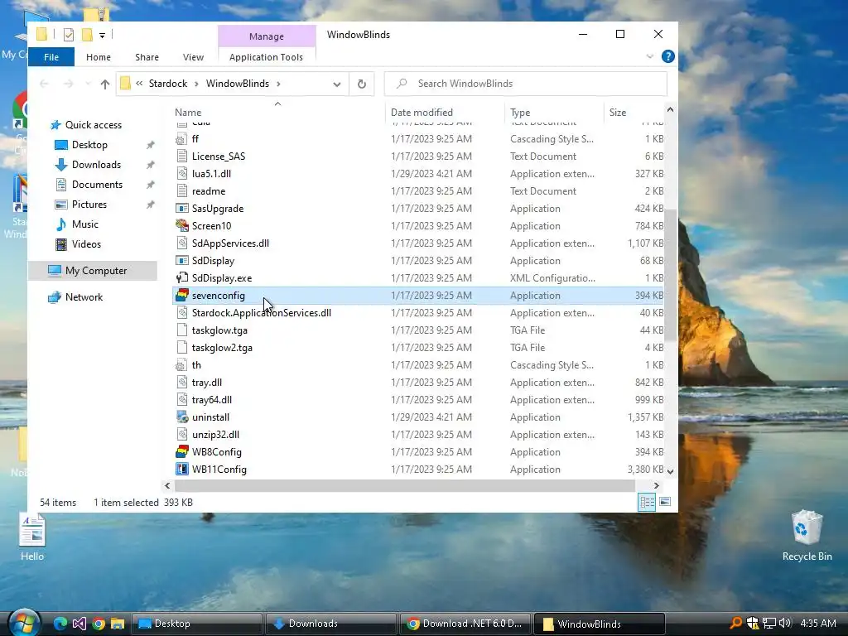Open Documents in the navigation pane
This screenshot has height=636, width=848.
pos(98,185)
